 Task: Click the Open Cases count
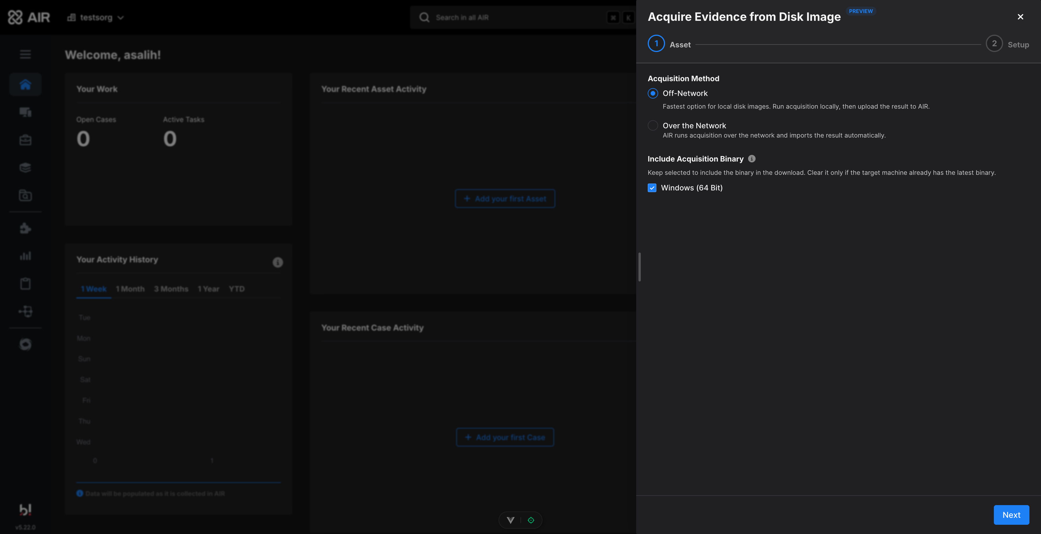[83, 138]
